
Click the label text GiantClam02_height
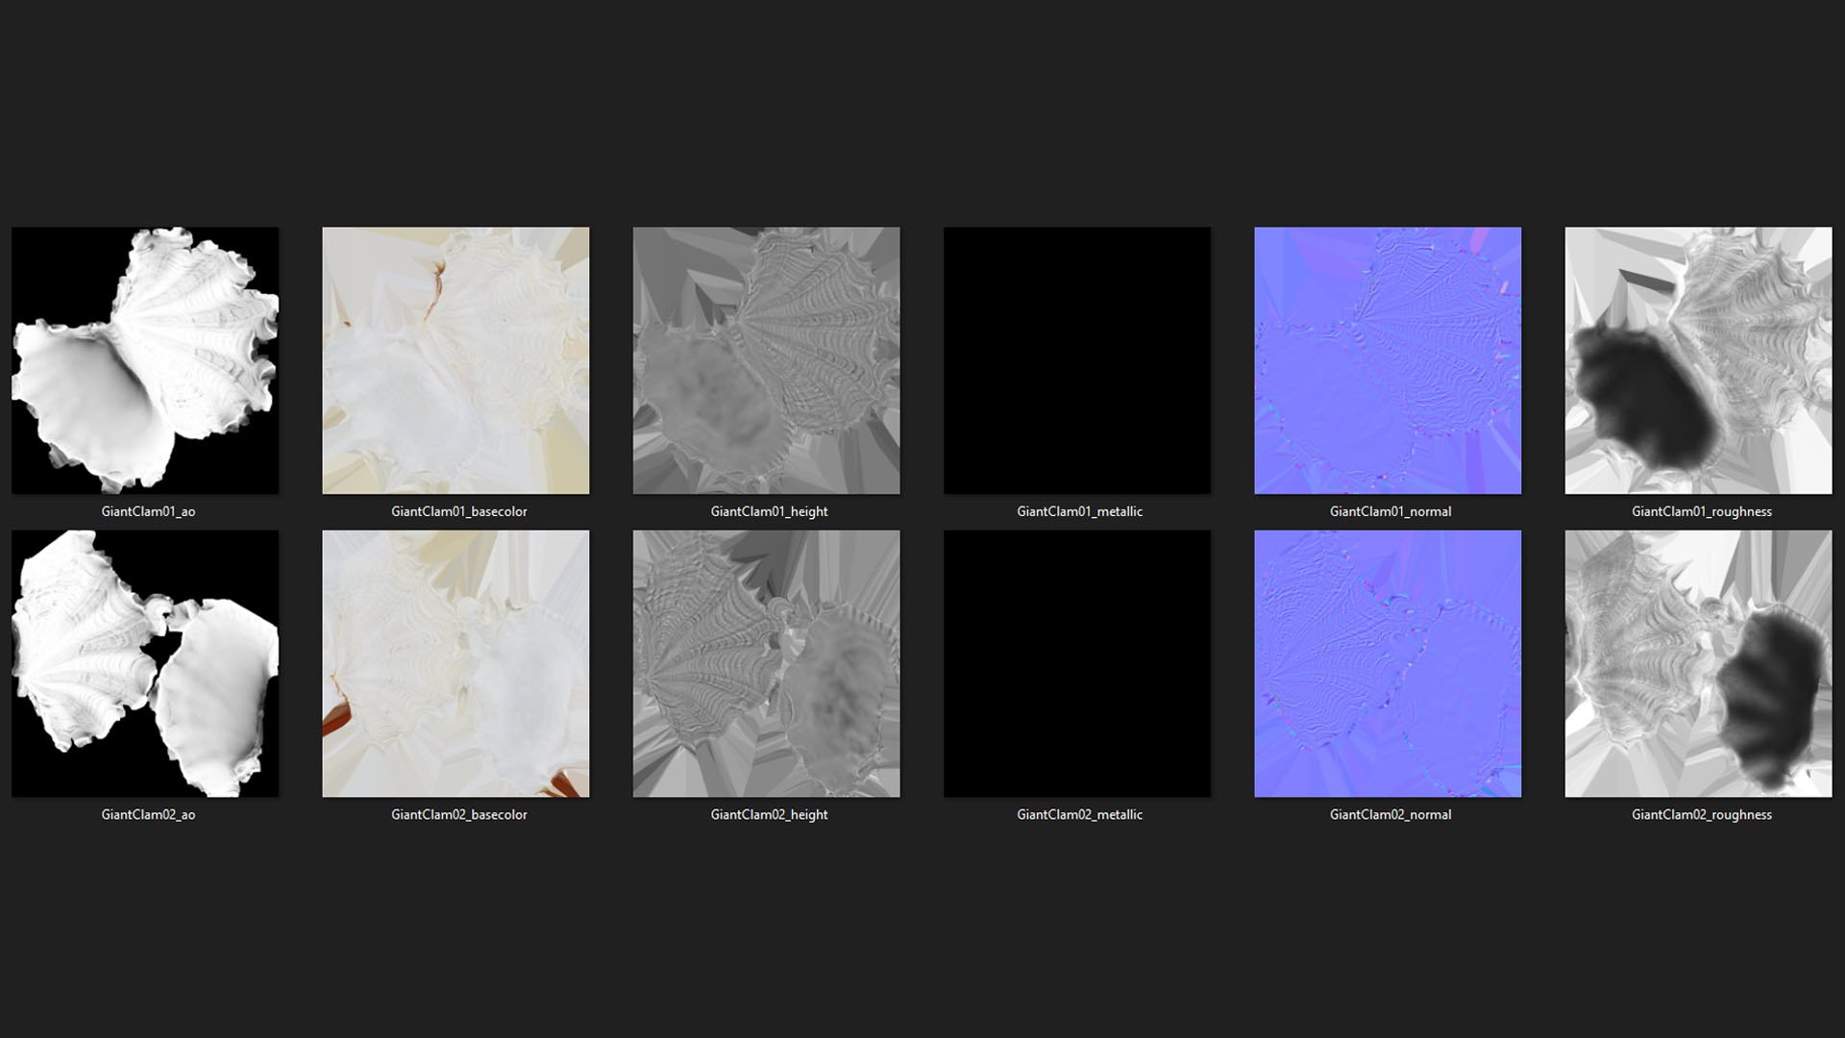click(x=769, y=814)
